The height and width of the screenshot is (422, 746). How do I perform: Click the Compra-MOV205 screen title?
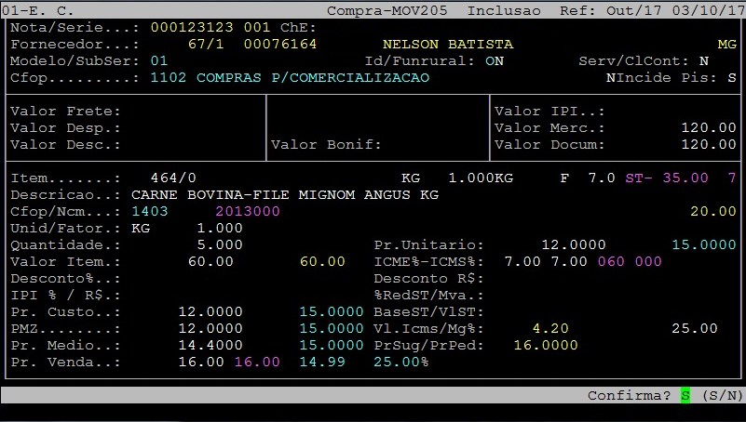point(392,10)
